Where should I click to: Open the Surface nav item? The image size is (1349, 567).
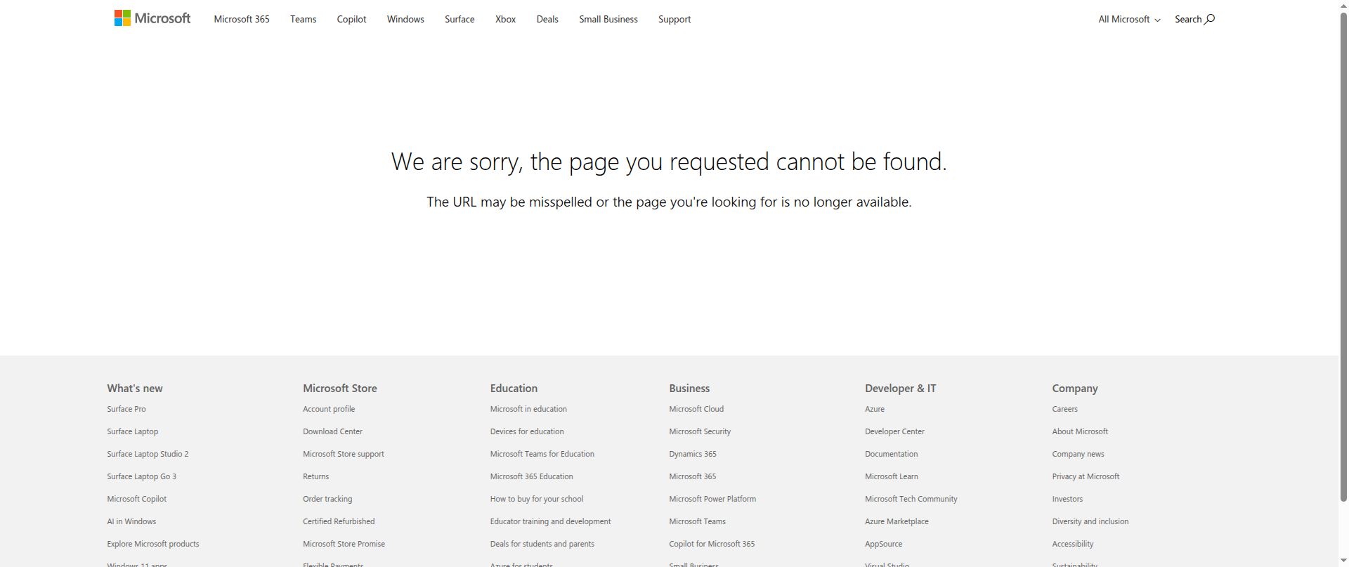(460, 20)
